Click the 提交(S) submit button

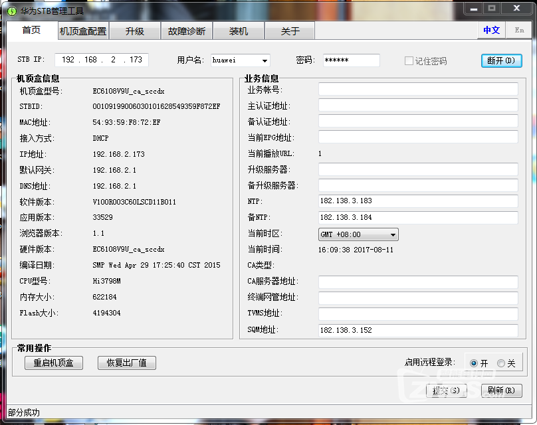446,390
